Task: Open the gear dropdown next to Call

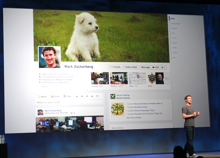Action: coord(163,67)
